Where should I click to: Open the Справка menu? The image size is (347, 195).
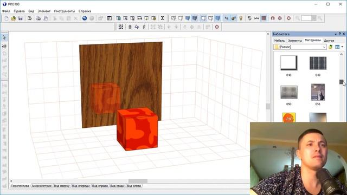coord(85,11)
